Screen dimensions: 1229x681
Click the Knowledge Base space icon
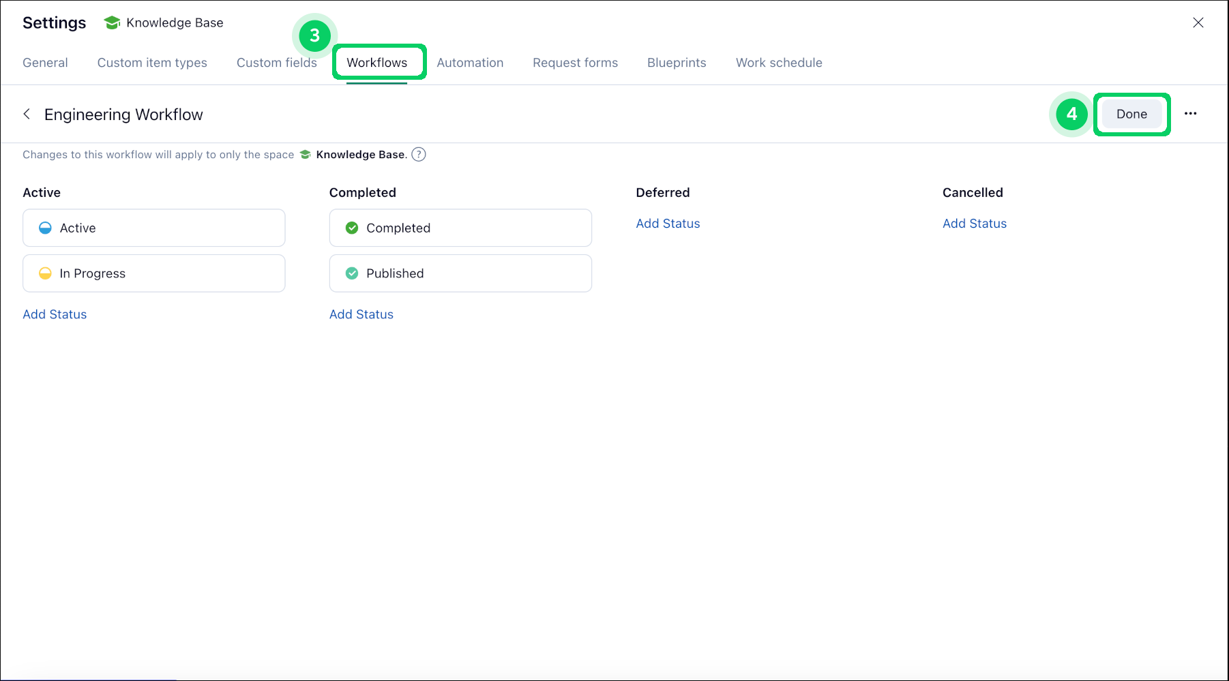[111, 22]
